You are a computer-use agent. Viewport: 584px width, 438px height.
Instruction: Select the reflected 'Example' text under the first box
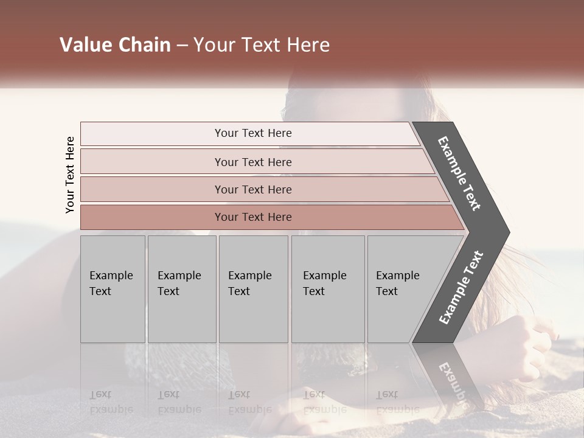111,410
